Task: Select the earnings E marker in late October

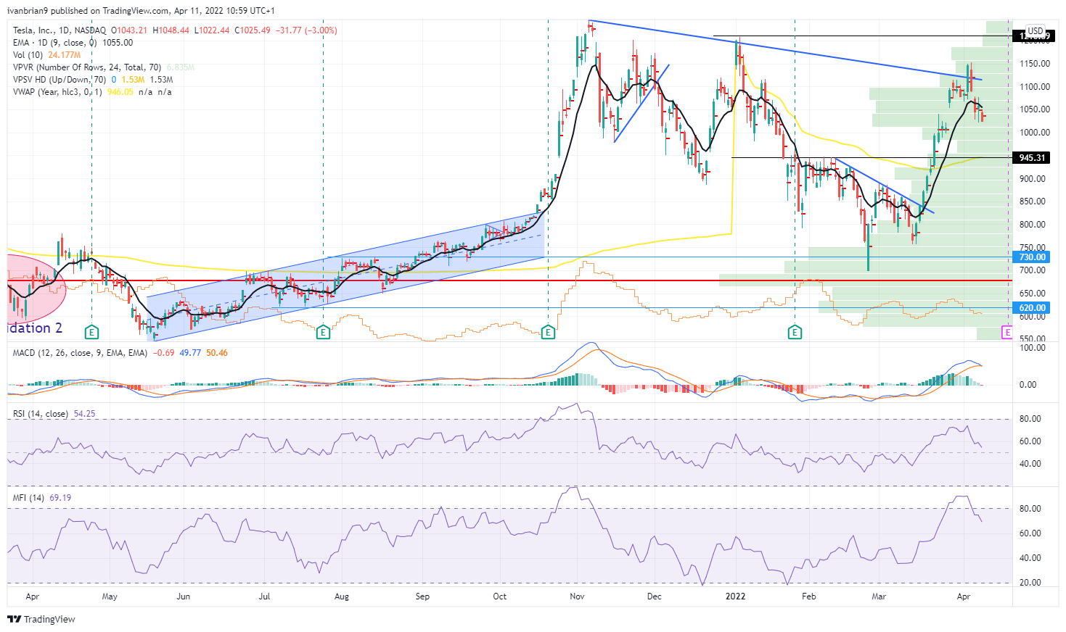Action: point(548,332)
